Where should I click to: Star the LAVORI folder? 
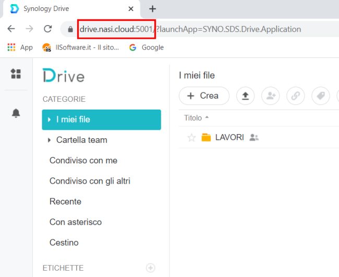[191, 138]
